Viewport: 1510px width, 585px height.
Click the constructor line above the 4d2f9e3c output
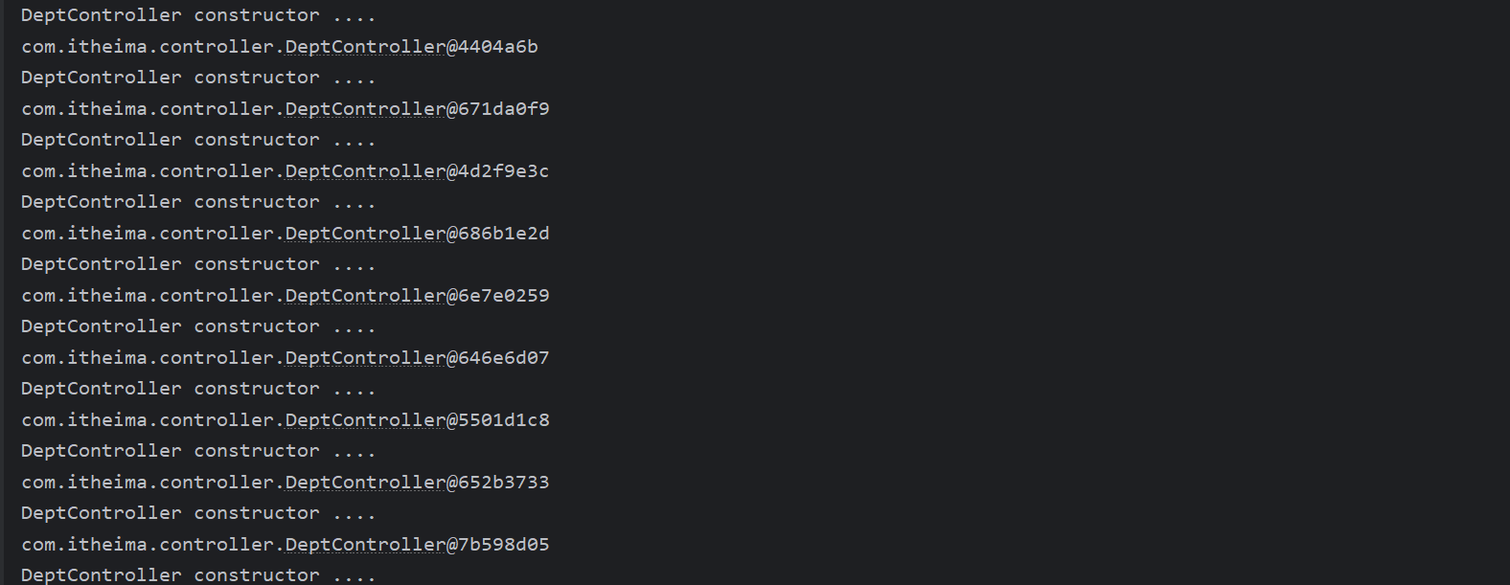[198, 140]
